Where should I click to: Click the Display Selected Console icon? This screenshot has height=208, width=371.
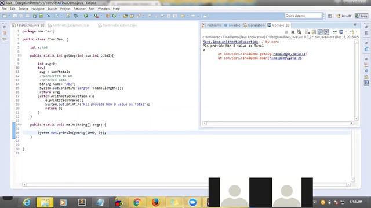[x=341, y=32]
